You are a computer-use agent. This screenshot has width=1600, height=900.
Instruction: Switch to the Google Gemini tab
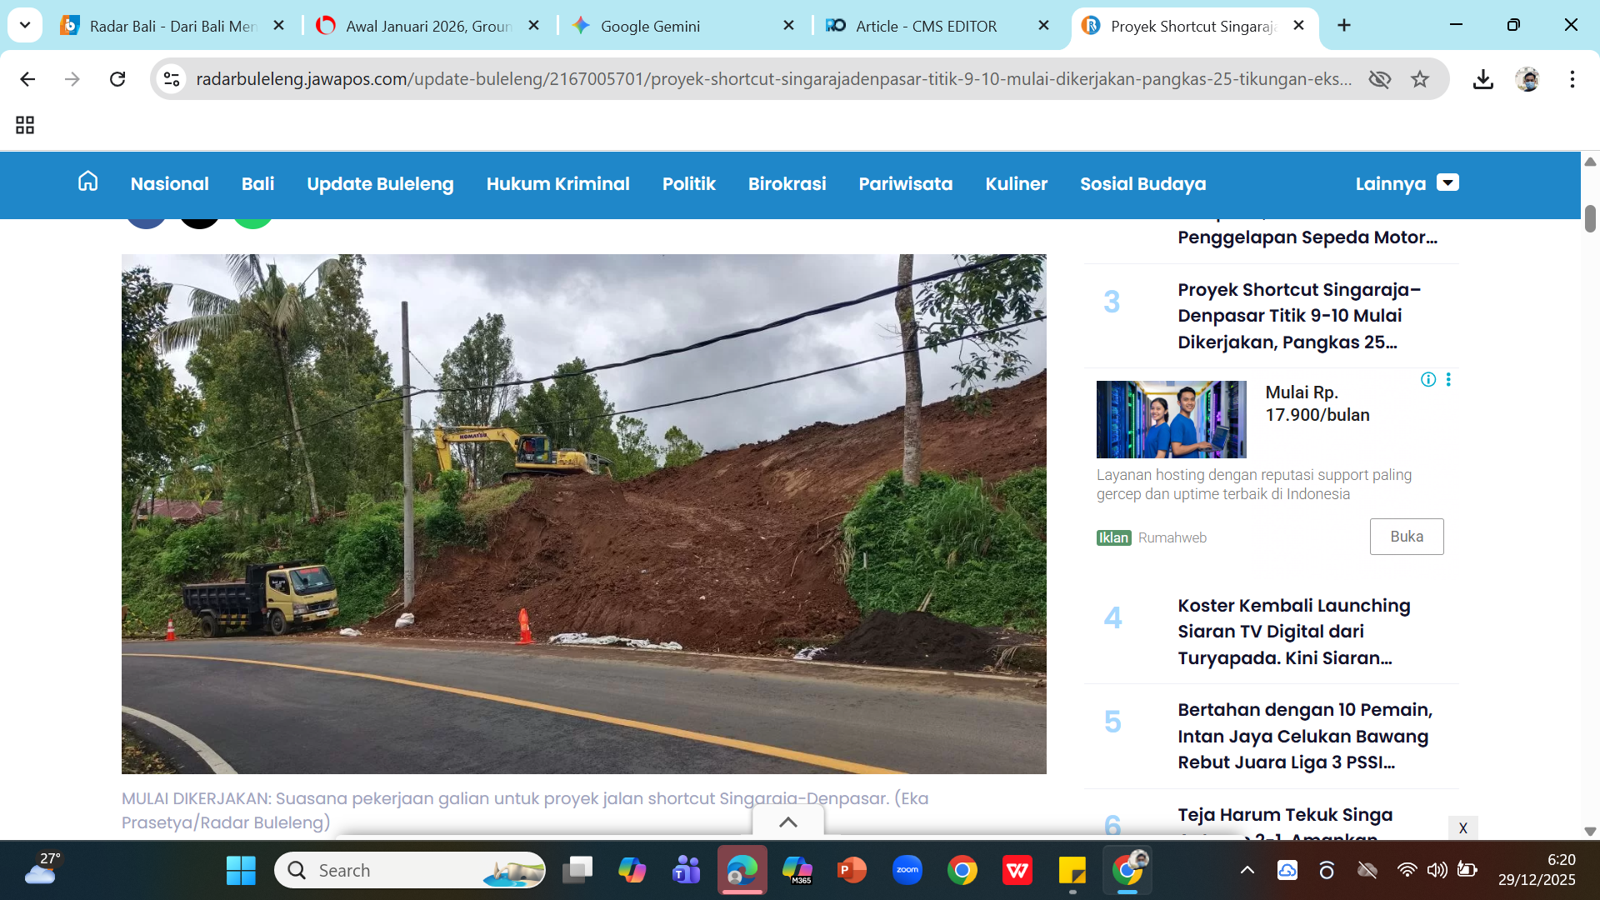(x=650, y=26)
